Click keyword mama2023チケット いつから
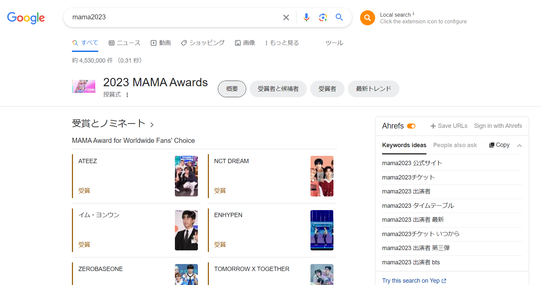The width and height of the screenshot is (542, 285). coord(421,234)
